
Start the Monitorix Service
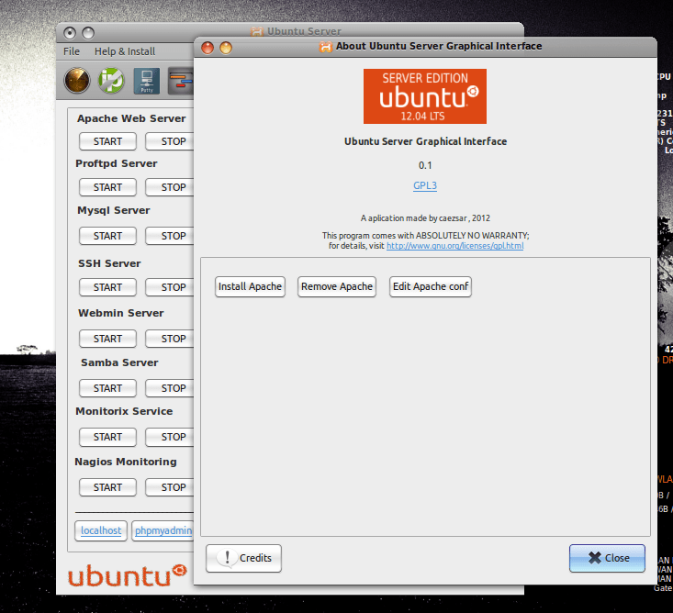(x=107, y=437)
